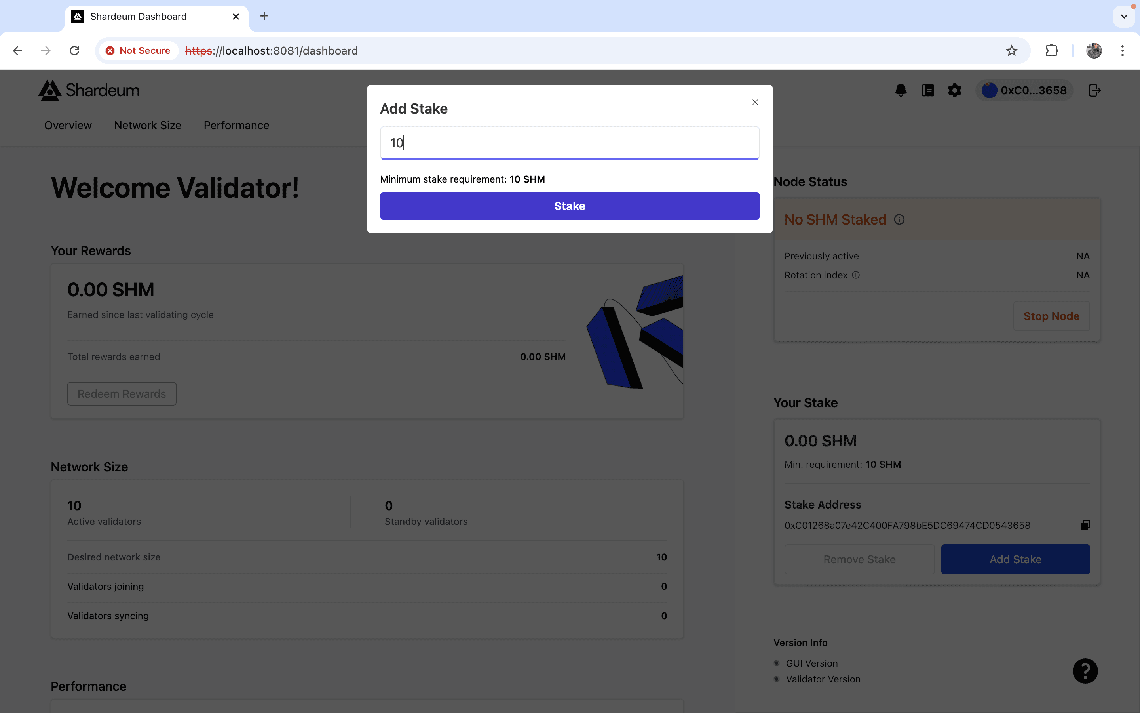1140x713 pixels.
Task: Open notifications bell icon
Action: click(x=901, y=91)
